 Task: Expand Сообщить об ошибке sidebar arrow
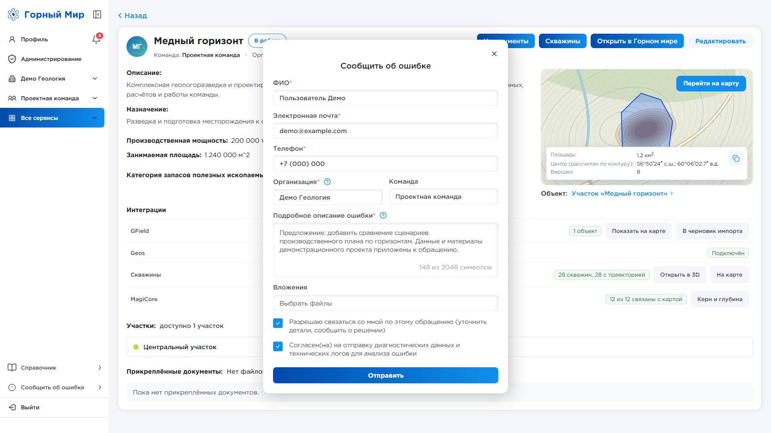[x=100, y=387]
